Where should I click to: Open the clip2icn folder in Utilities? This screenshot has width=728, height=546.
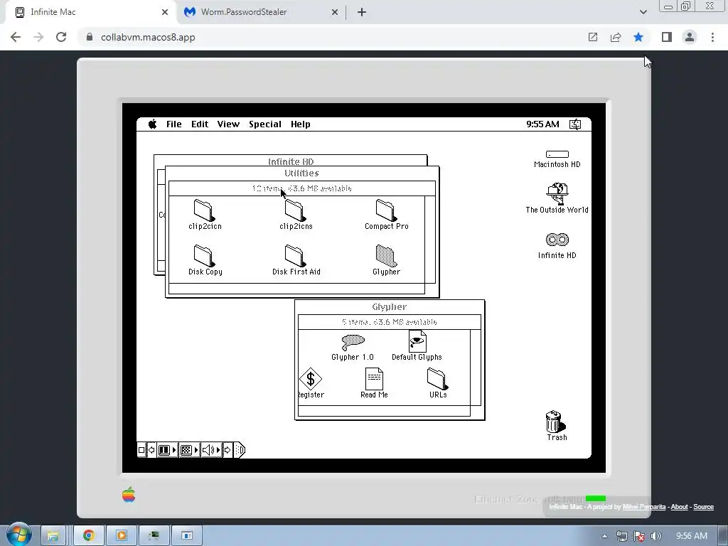[x=204, y=210]
